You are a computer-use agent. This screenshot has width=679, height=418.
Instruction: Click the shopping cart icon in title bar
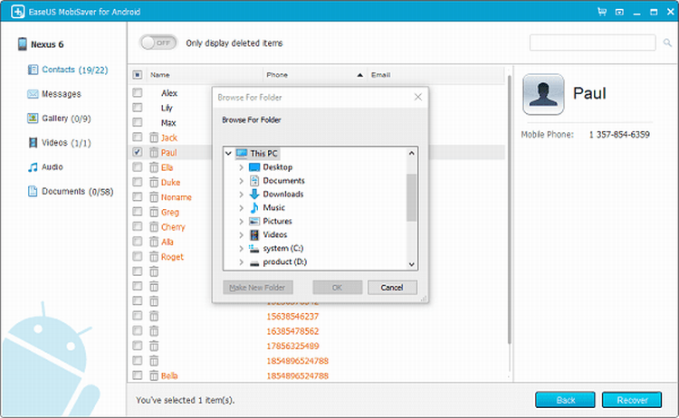pyautogui.click(x=602, y=12)
